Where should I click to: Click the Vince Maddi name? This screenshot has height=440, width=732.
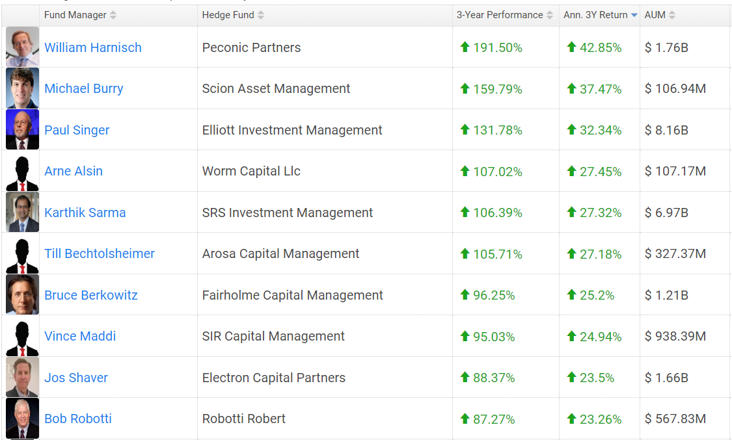(x=80, y=336)
